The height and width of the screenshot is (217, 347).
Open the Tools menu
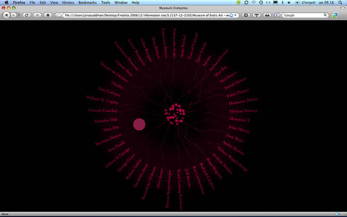point(105,3)
